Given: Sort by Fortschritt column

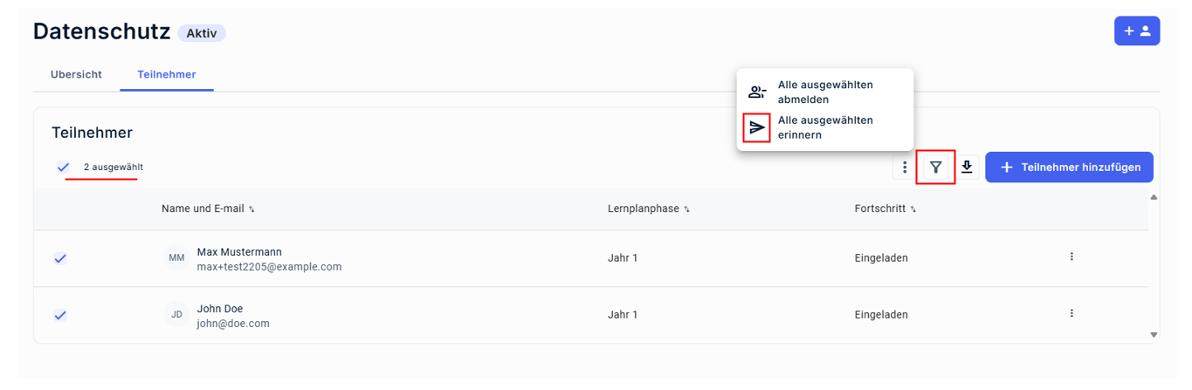Looking at the screenshot, I should (x=885, y=209).
